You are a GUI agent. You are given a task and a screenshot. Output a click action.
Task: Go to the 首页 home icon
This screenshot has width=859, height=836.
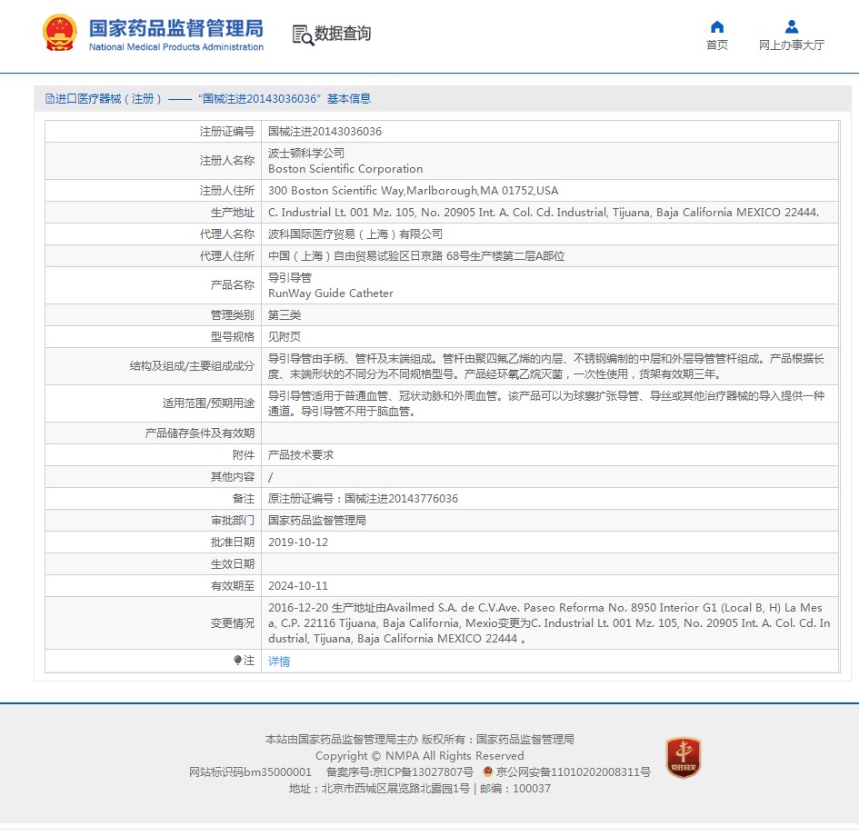[717, 27]
